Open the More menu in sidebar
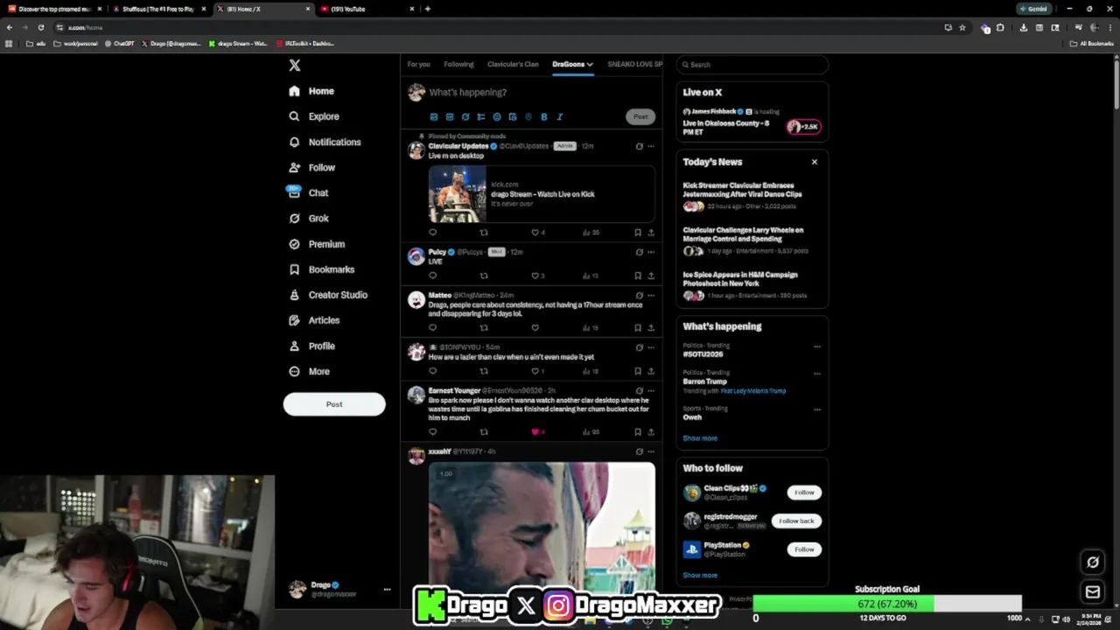Screen dimensions: 1120x630 coord(309,371)
